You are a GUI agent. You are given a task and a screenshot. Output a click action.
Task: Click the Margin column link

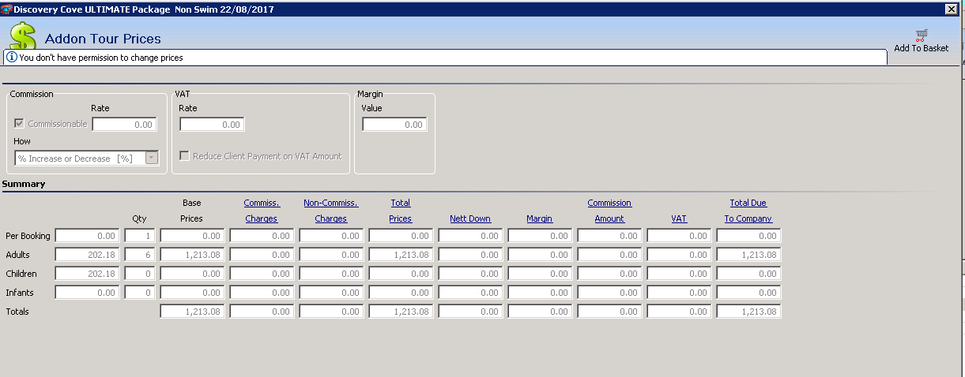540,218
